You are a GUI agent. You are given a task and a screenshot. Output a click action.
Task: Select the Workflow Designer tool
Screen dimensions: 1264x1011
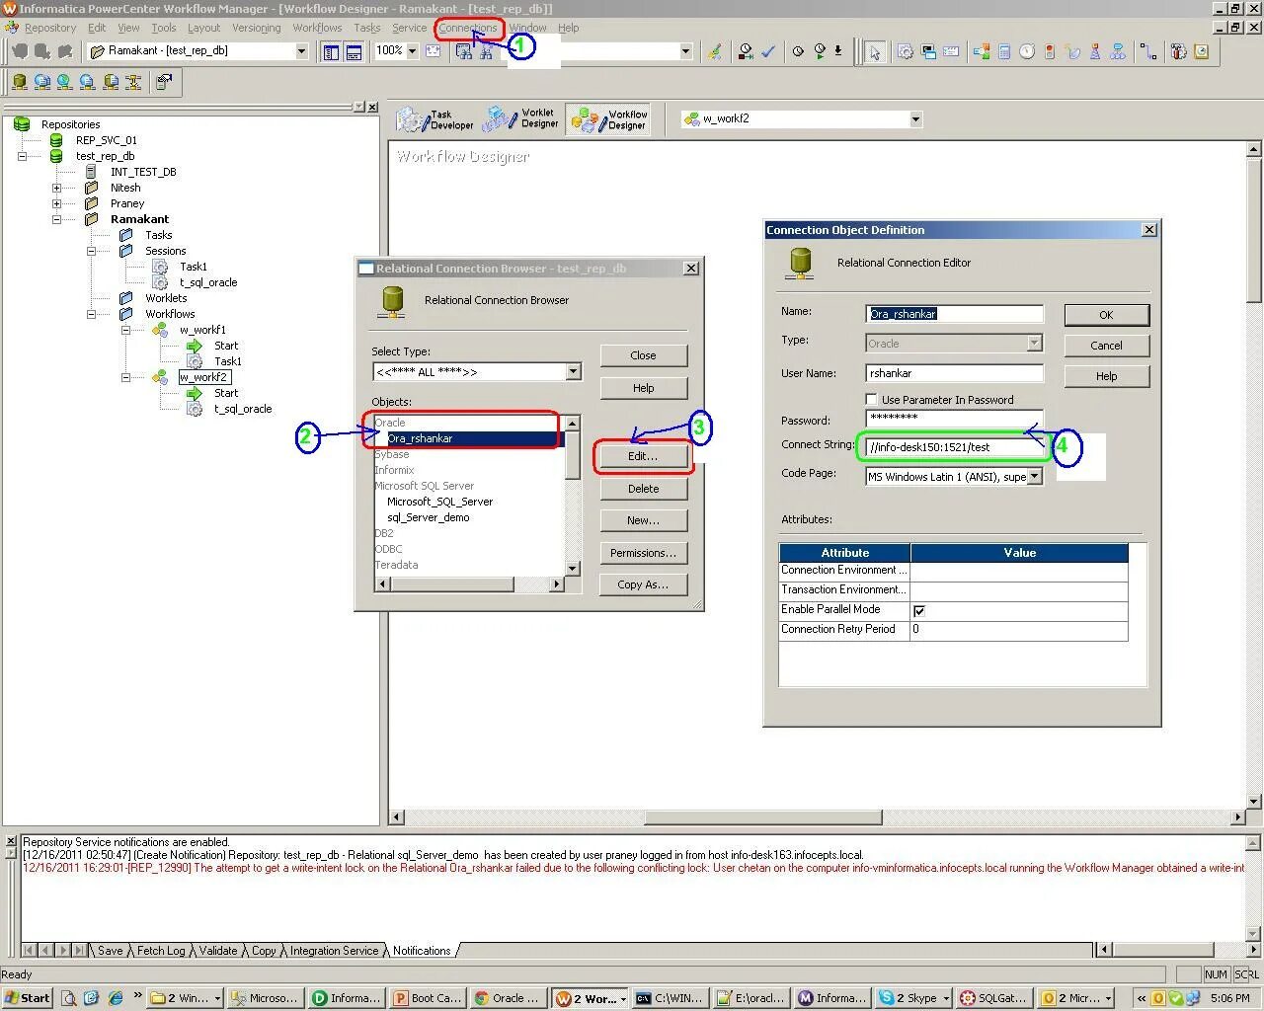608,117
